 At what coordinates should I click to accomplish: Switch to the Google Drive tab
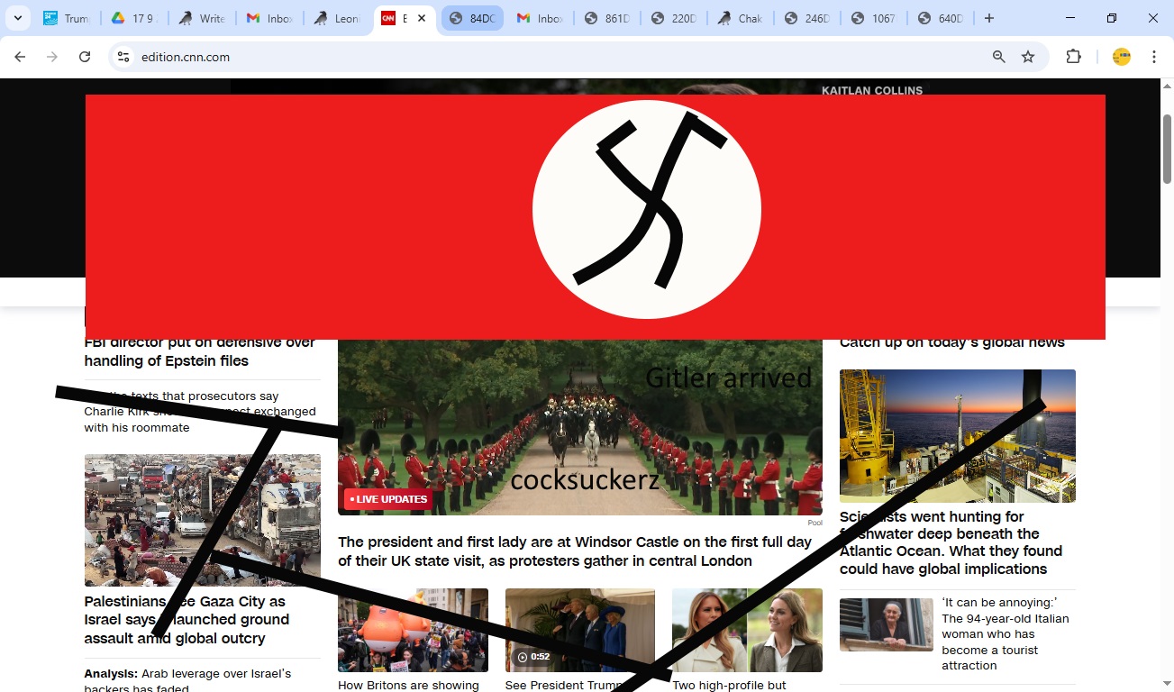coord(133,18)
